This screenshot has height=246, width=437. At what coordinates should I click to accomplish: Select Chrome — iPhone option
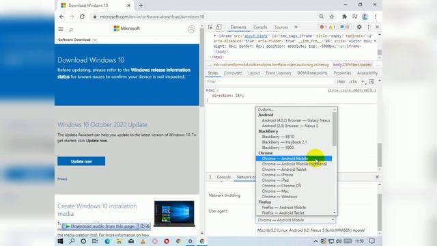pos(277,175)
